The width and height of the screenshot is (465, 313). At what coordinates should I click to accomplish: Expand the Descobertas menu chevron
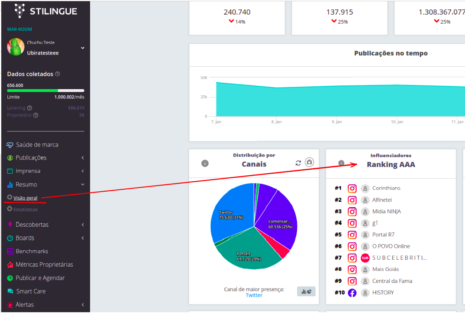(83, 225)
